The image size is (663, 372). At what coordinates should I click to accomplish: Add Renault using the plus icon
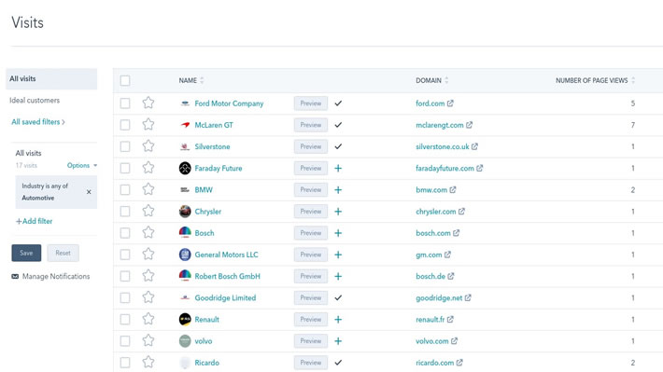click(338, 319)
